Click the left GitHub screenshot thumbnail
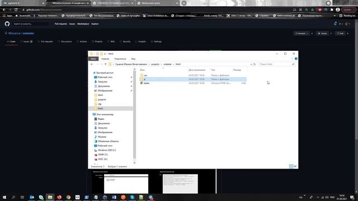Image resolution: width=358 pixels, height=201 pixels. click(x=126, y=184)
